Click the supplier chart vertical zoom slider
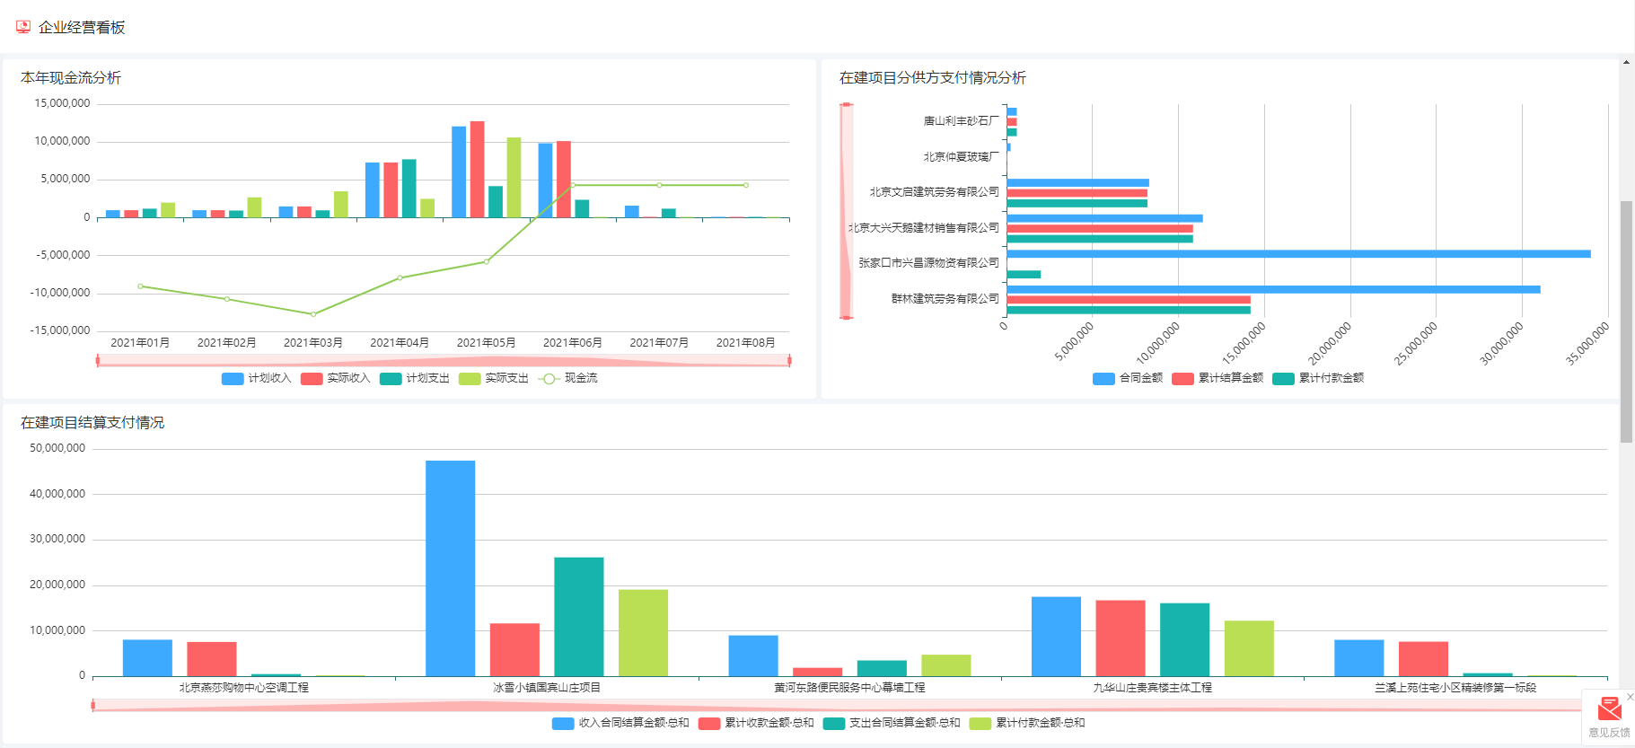This screenshot has height=748, width=1635. 846,211
